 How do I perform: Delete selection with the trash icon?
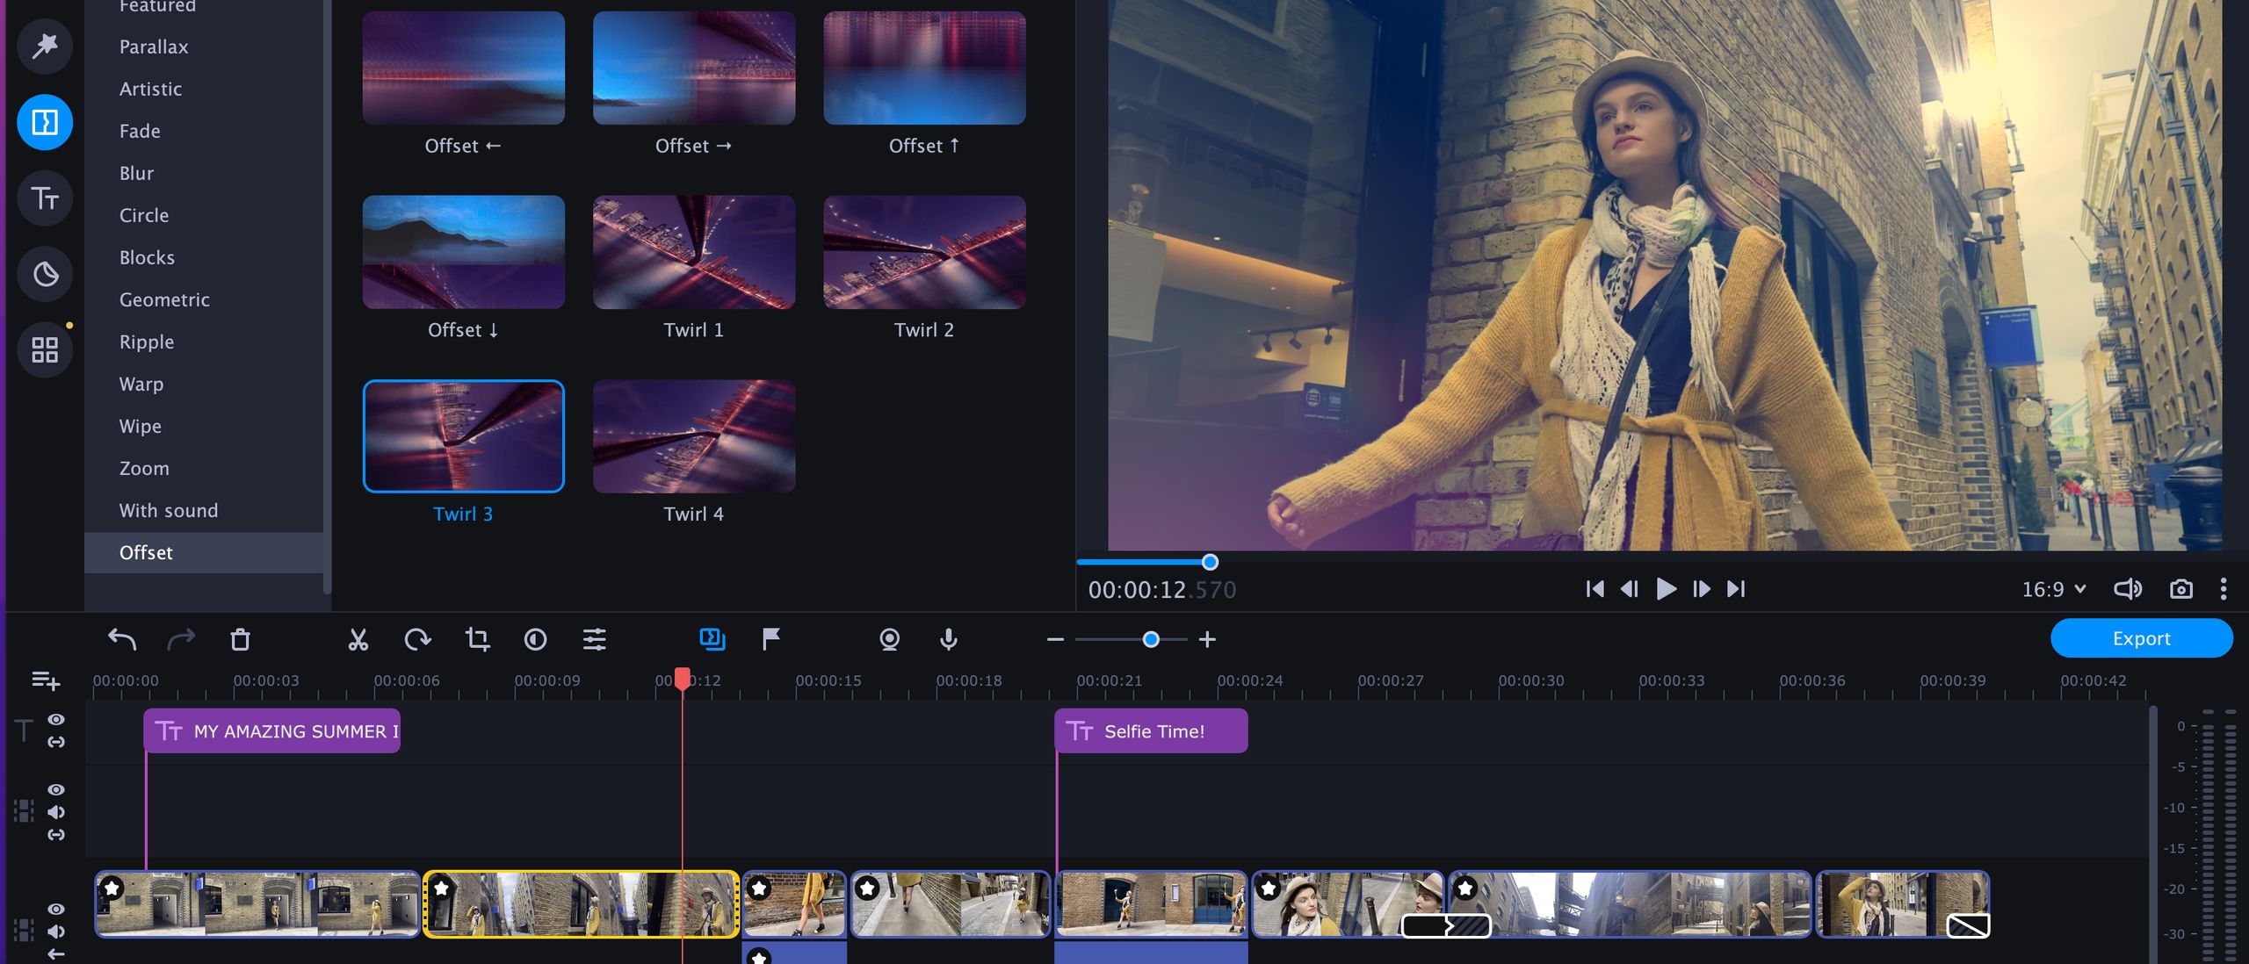click(x=240, y=639)
